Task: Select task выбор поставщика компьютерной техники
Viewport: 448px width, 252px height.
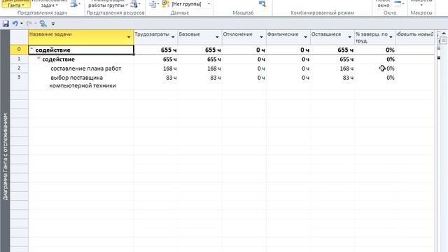Action: click(83, 82)
